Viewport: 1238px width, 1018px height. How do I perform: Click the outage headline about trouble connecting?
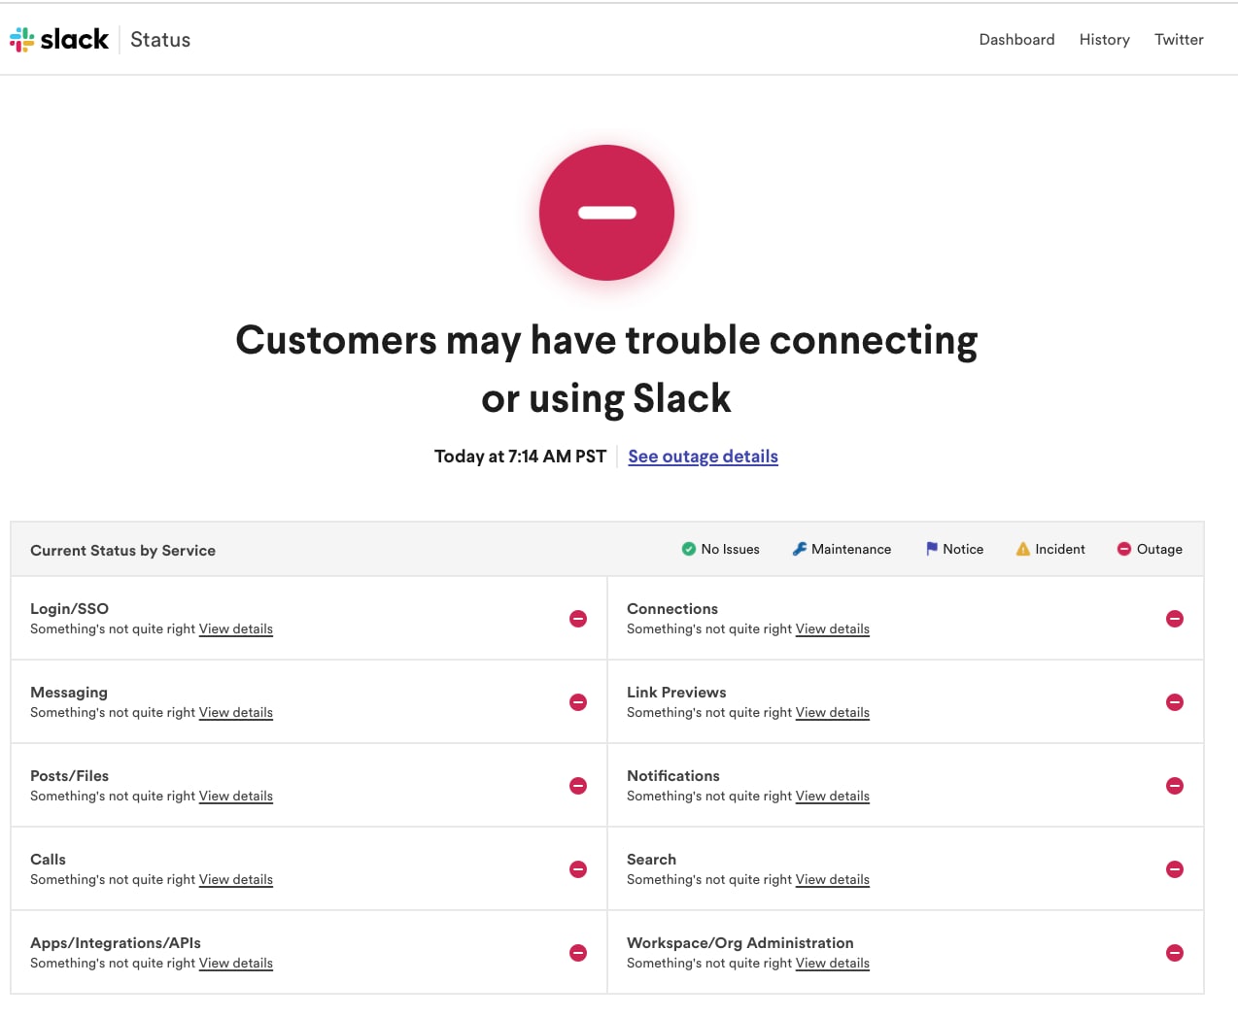pyautogui.click(x=606, y=369)
